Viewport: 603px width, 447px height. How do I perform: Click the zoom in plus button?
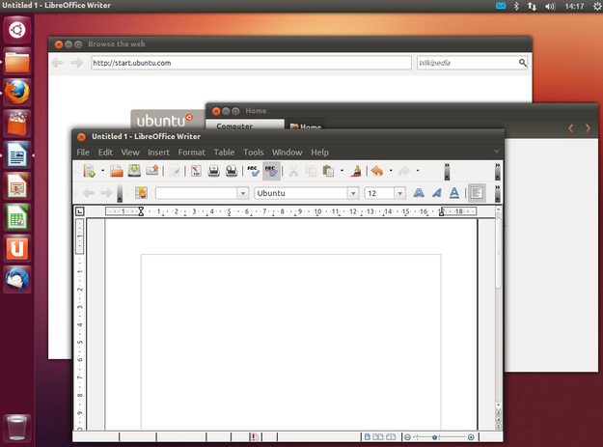[471, 437]
